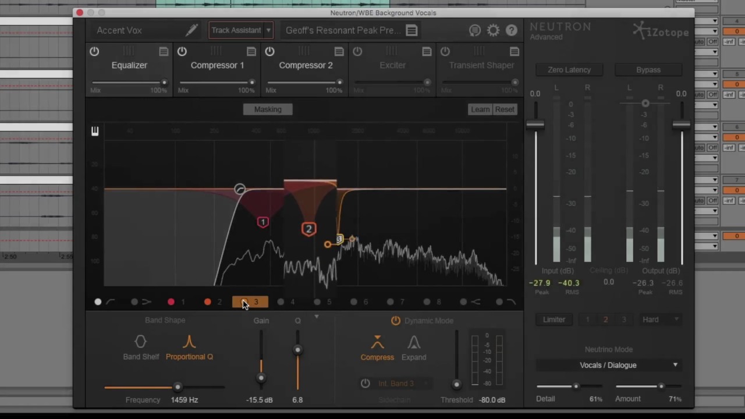
Task: Select the Expand dynamic mode icon
Action: (x=414, y=342)
